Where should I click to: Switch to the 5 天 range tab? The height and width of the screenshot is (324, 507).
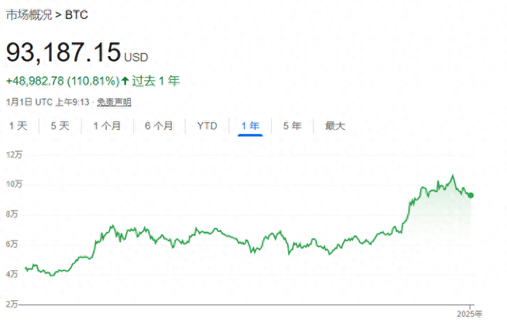pos(60,126)
